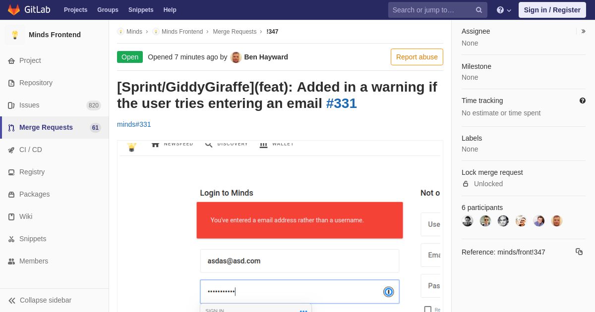The width and height of the screenshot is (595, 312).
Task: Click the Collapse sidebar double-chevron icon
Action: click(12, 301)
